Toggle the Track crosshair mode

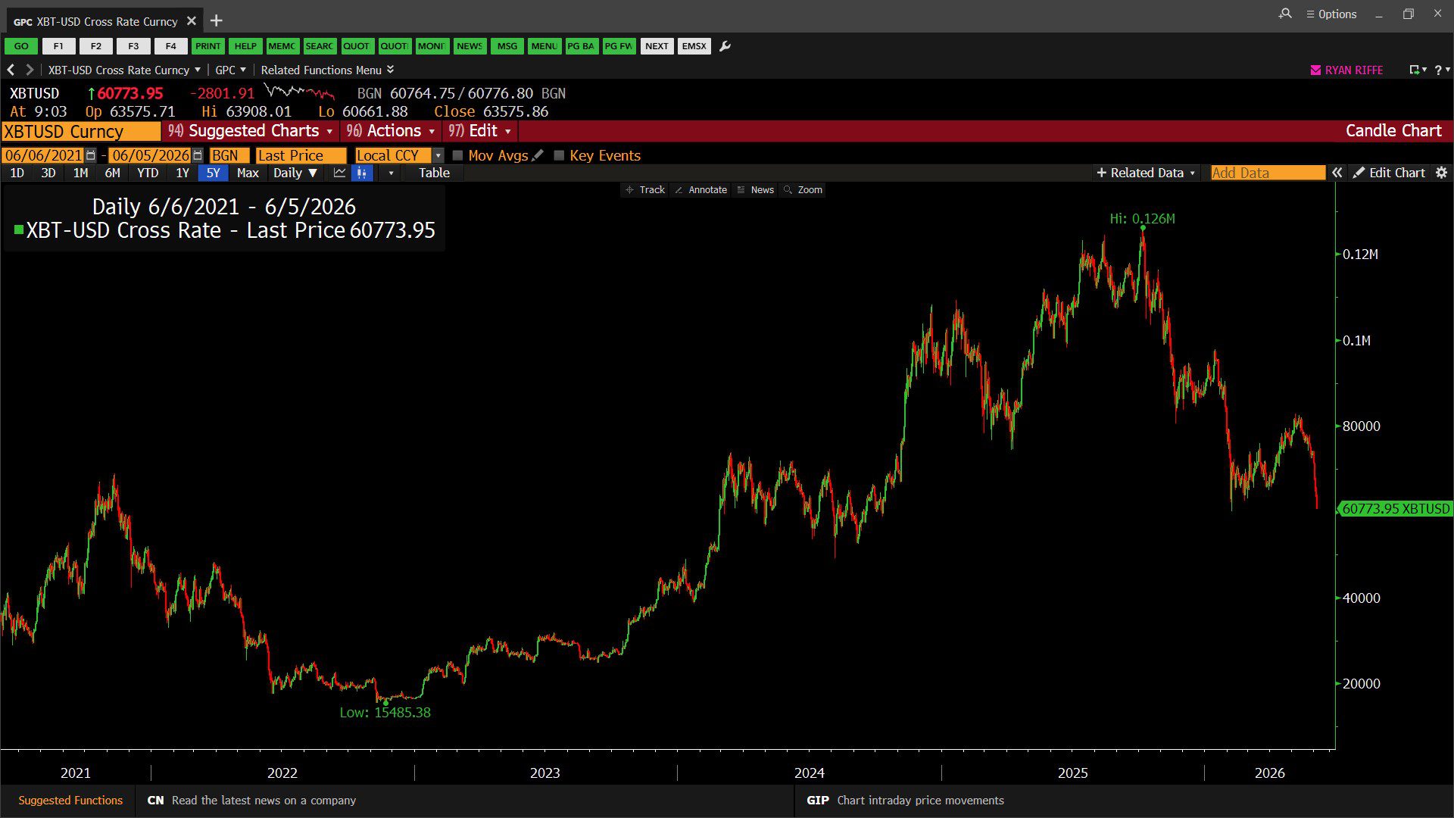tap(645, 189)
